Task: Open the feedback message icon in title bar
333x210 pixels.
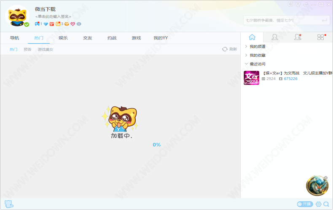Action: (290, 4)
